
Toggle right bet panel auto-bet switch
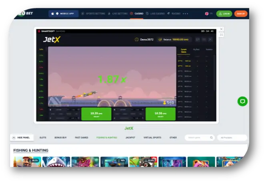[x=114, y=110]
